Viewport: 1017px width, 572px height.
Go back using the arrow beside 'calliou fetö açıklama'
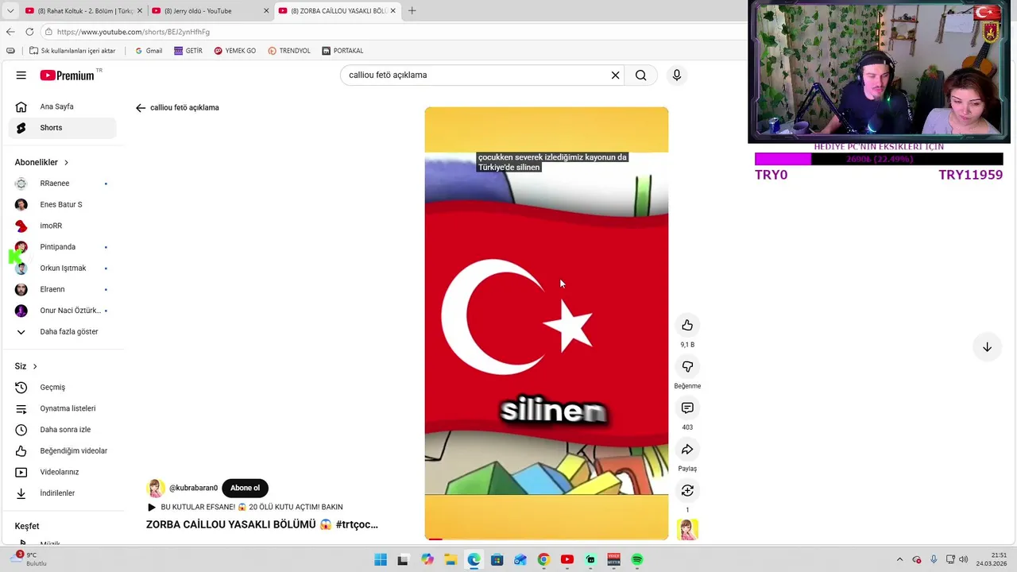141,108
